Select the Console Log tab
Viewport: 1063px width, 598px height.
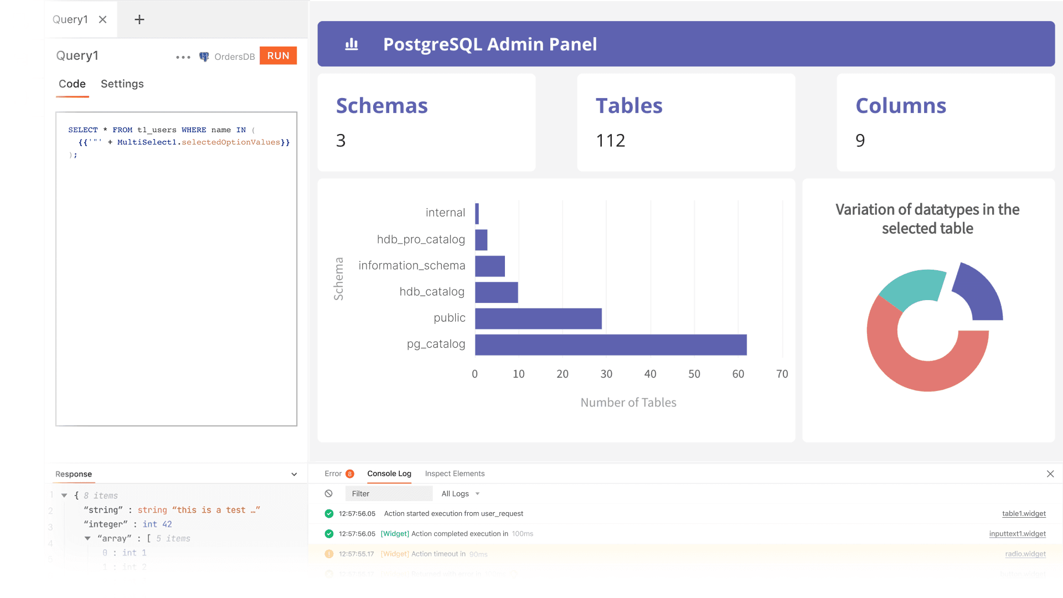[x=389, y=473]
